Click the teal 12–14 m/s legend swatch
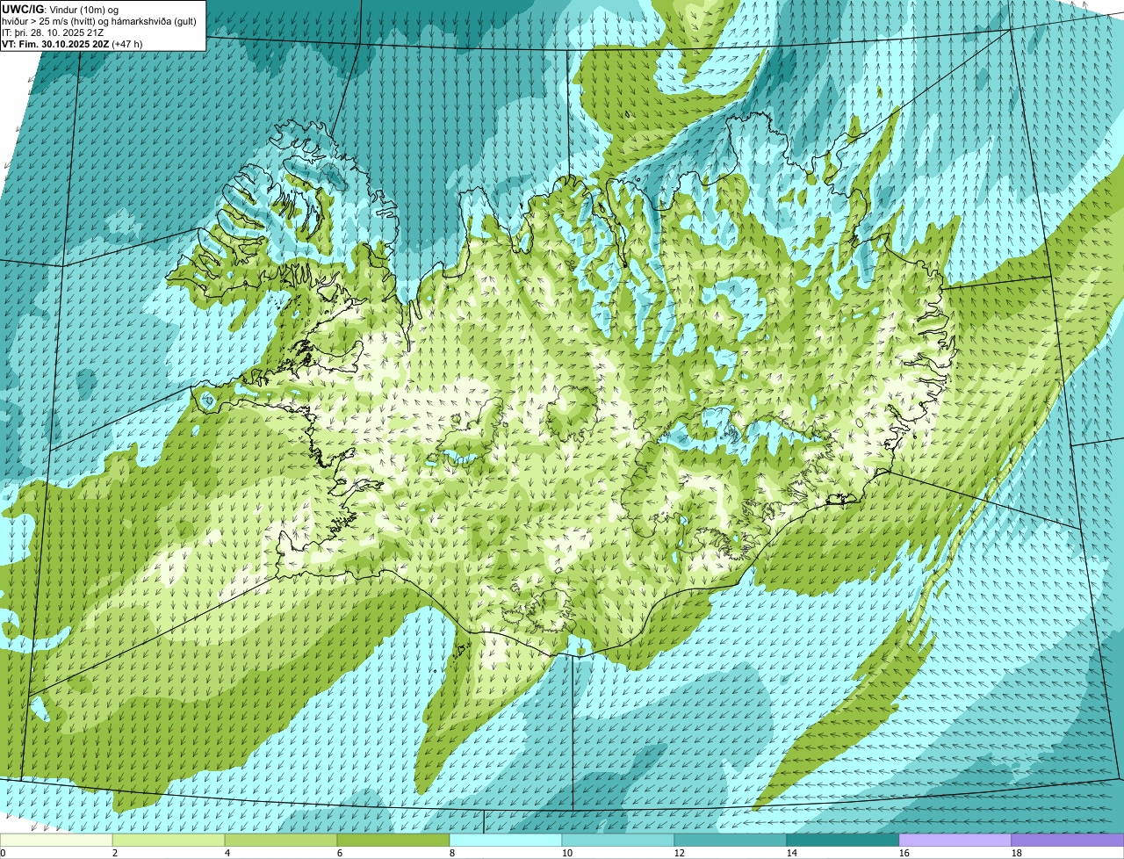 click(x=731, y=841)
